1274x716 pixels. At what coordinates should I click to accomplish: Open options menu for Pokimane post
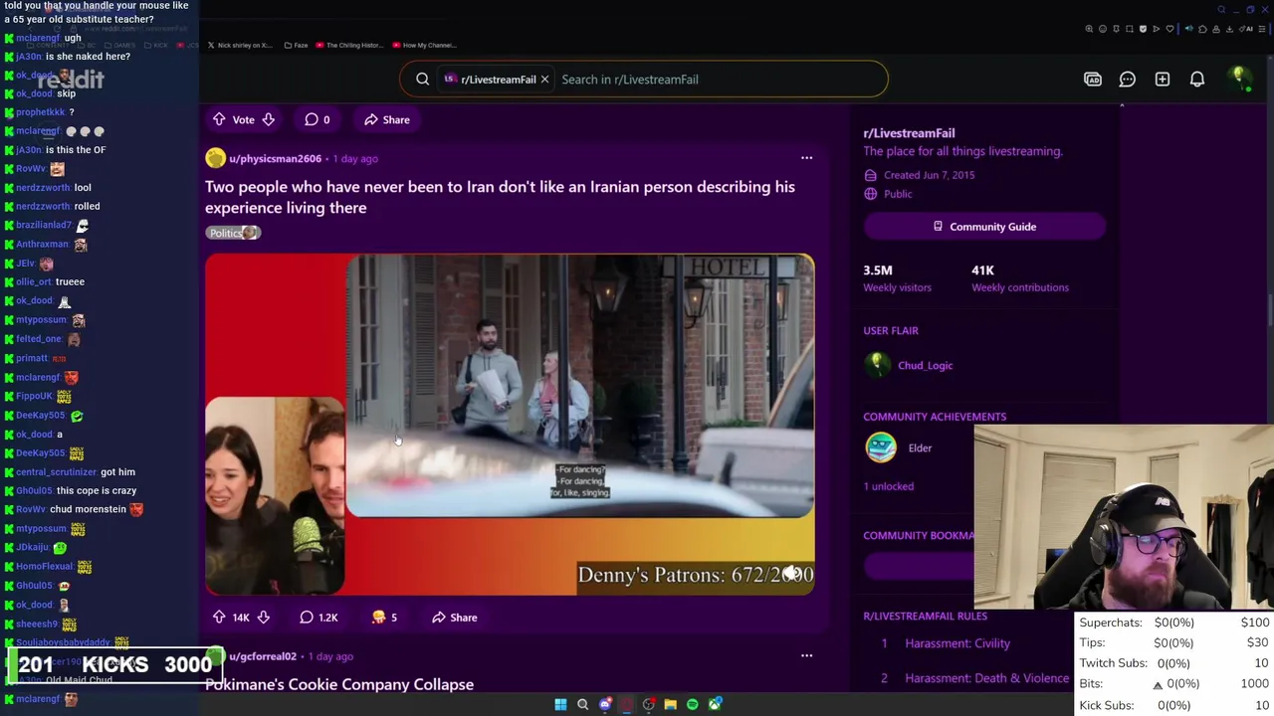806,656
